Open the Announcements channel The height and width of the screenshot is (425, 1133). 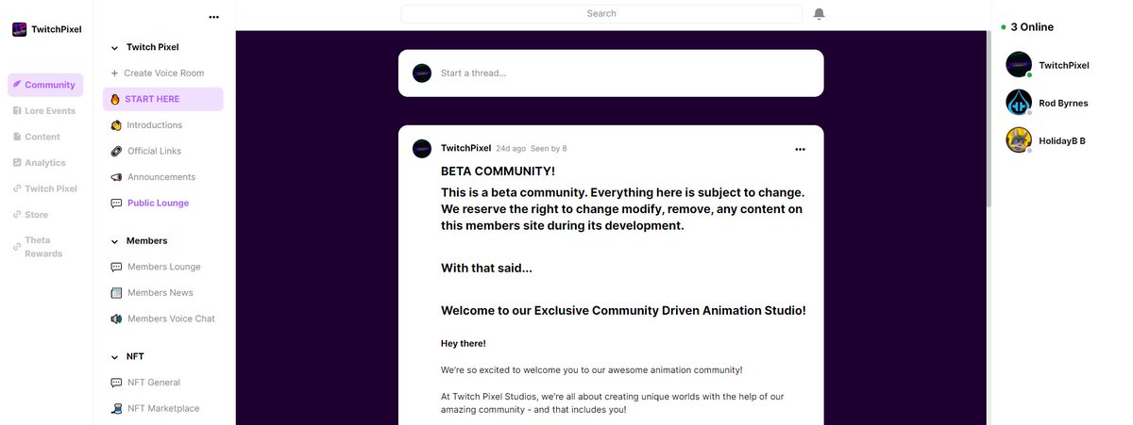click(x=163, y=177)
